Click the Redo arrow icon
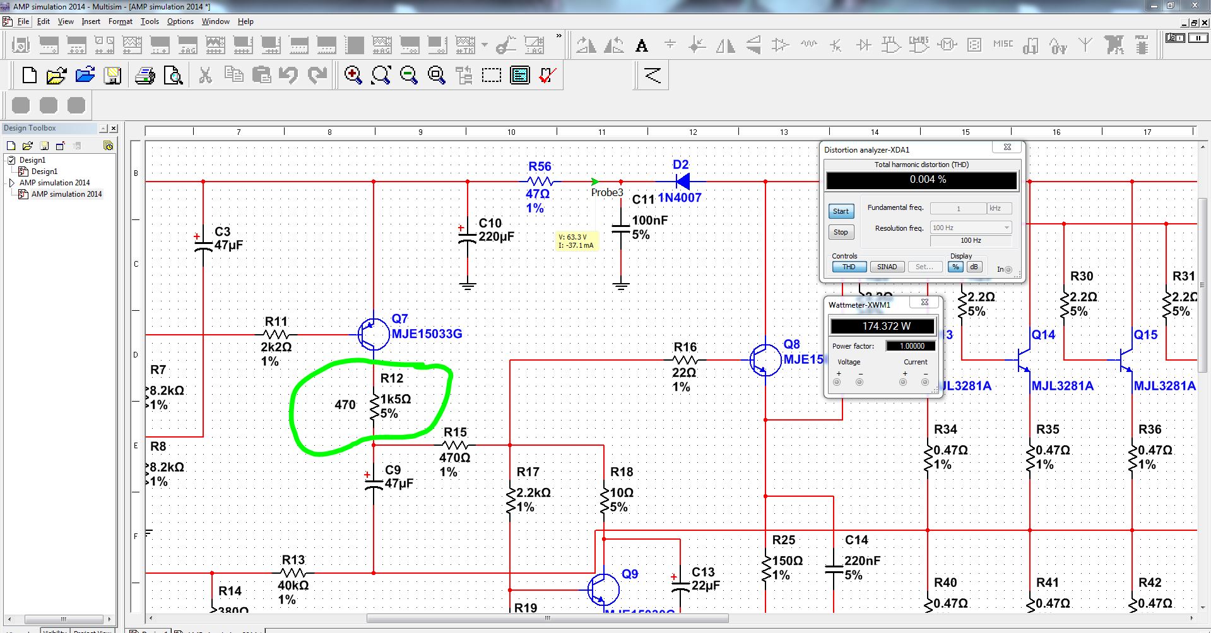The width and height of the screenshot is (1211, 633). (317, 76)
